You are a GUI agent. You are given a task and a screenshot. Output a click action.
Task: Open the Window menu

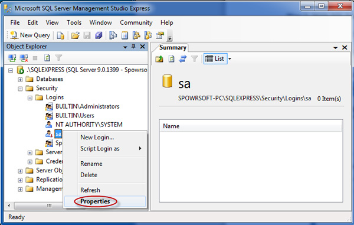click(100, 22)
